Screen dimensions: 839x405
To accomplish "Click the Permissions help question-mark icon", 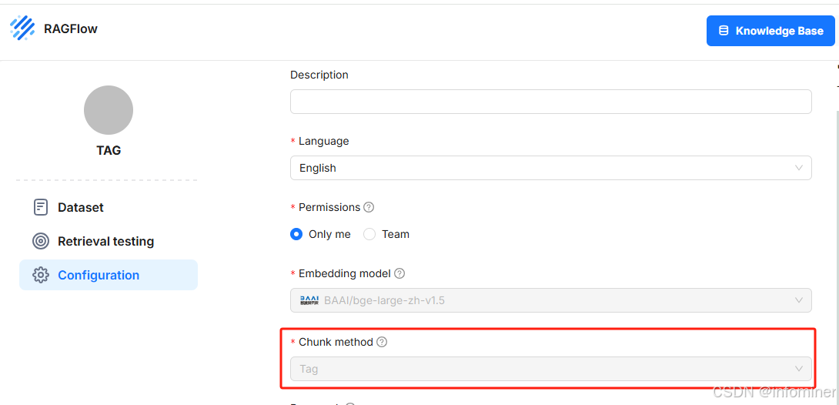I will point(368,207).
